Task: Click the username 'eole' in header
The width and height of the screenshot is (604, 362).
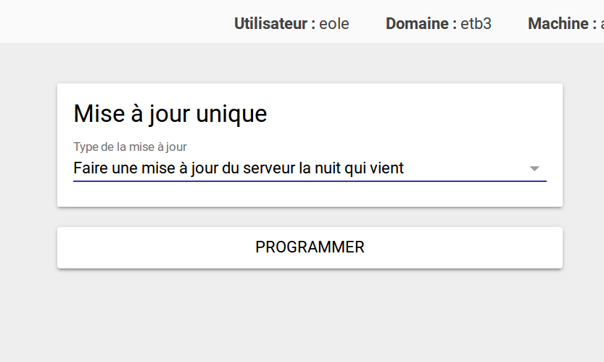Action: tap(334, 23)
